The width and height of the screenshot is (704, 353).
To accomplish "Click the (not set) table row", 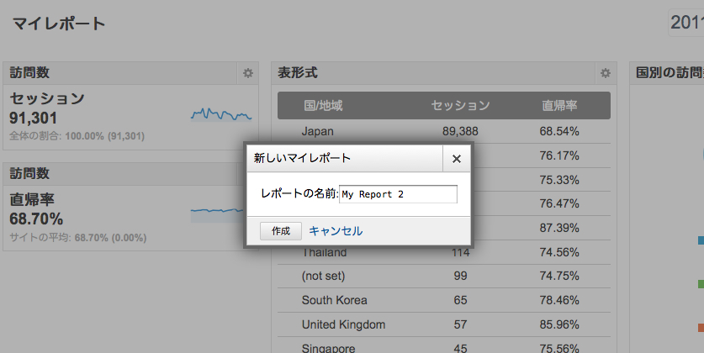I will pyautogui.click(x=444, y=276).
